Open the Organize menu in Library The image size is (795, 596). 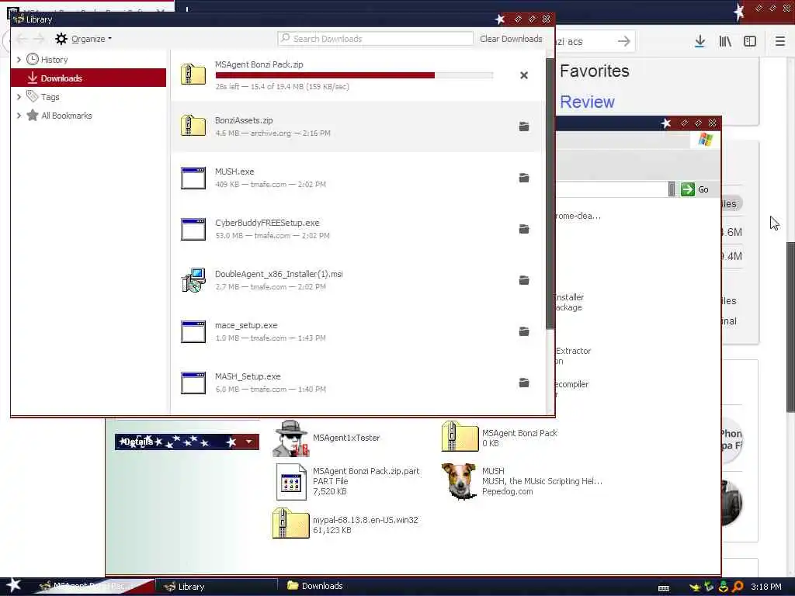coord(84,39)
